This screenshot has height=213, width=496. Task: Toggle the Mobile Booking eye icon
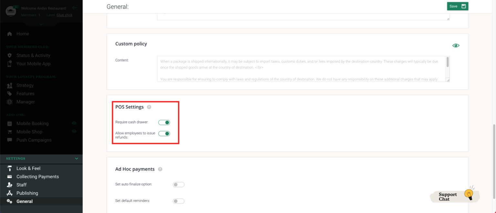[x=74, y=123]
